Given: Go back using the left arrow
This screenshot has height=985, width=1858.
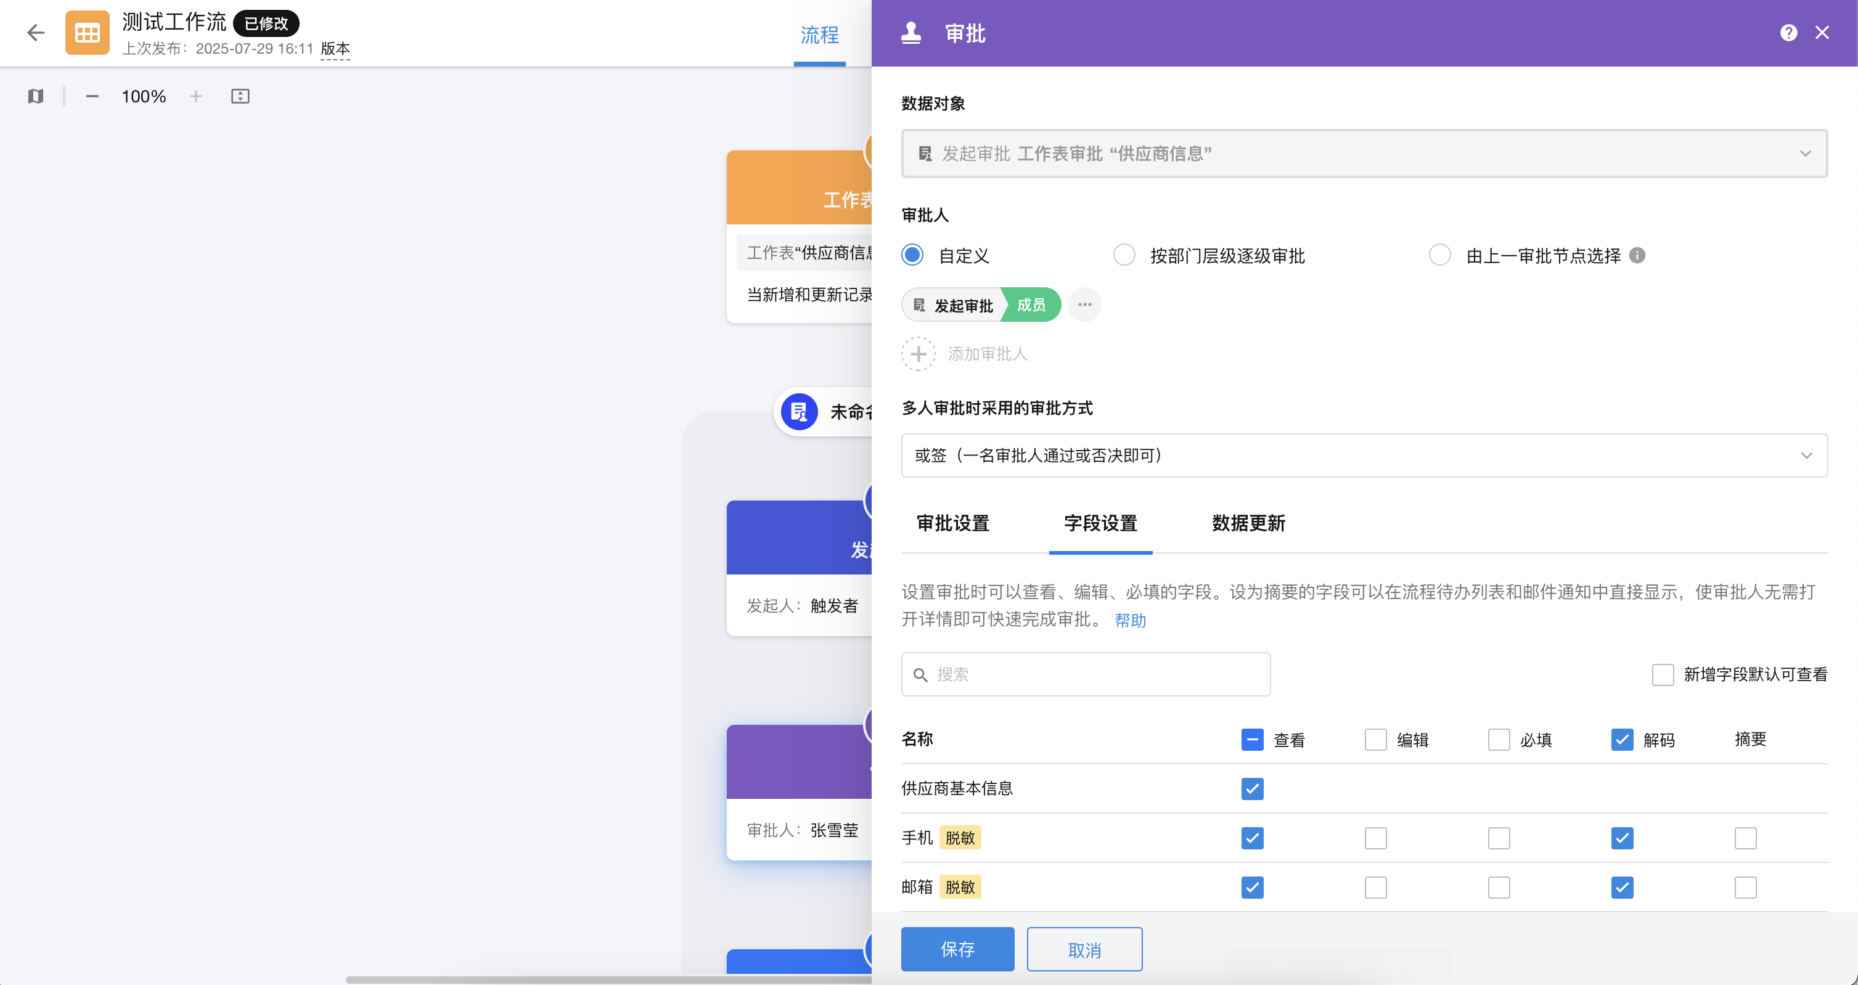Looking at the screenshot, I should click(x=35, y=33).
